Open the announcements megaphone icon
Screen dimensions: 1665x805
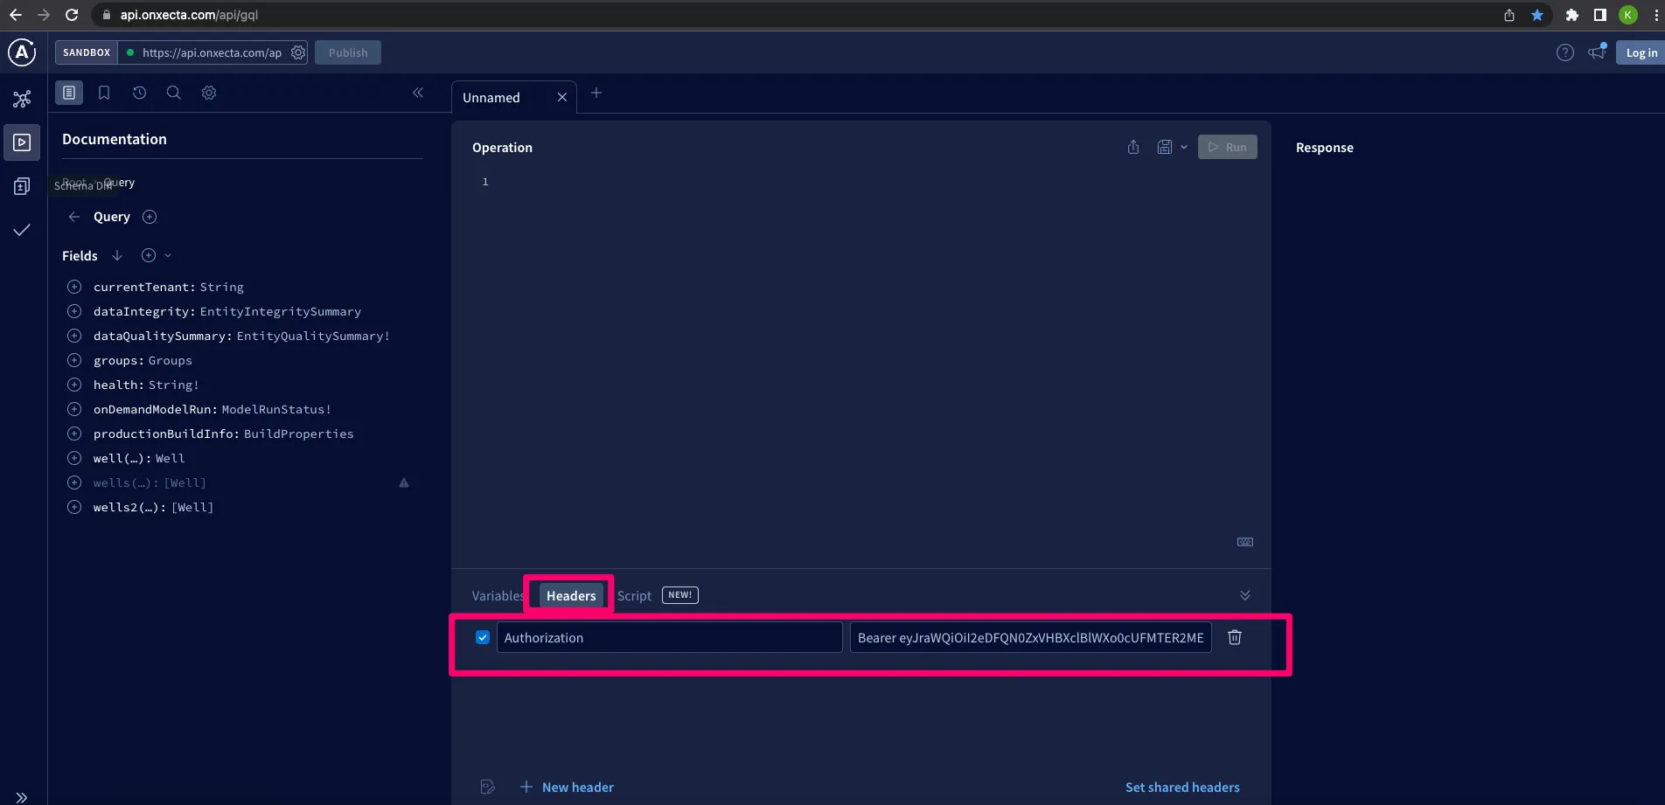(x=1598, y=52)
